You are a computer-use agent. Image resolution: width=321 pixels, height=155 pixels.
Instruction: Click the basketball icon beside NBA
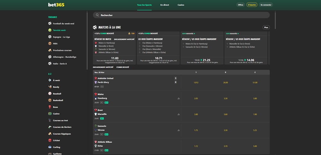50,43
